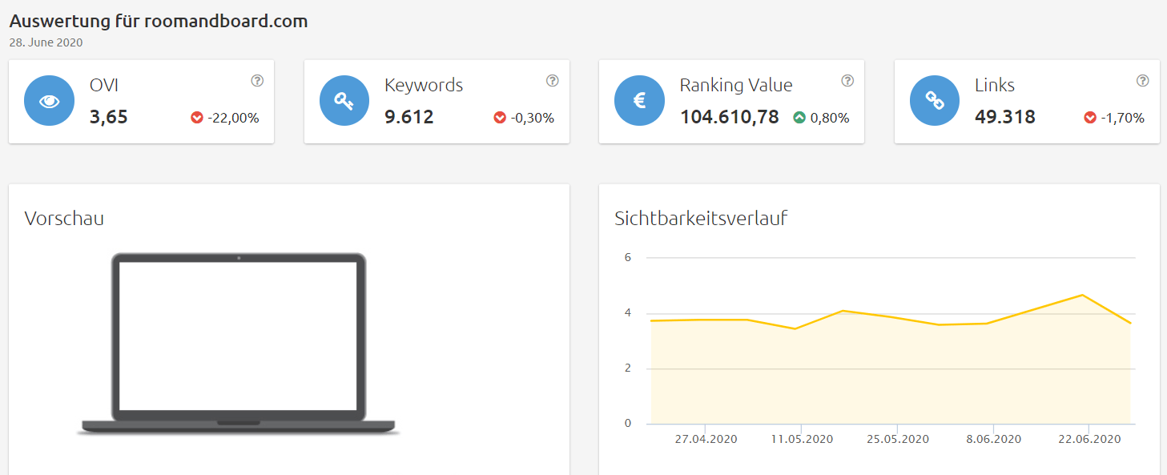Click the Links card title
This screenshot has width=1167, height=475.
coord(995,85)
